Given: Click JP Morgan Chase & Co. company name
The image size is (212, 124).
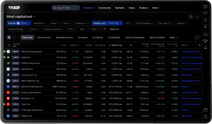Looking at the screenshot, I should click(32, 110).
